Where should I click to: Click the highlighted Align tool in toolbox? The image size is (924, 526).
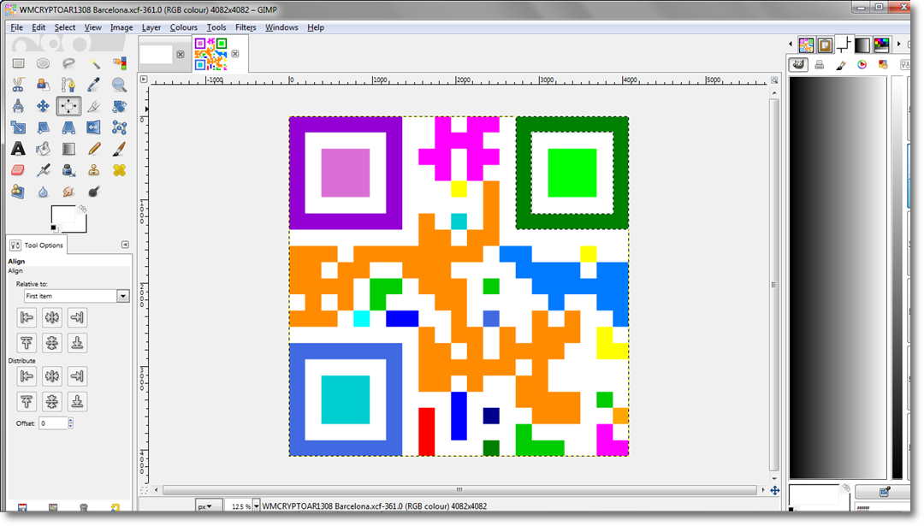(68, 106)
